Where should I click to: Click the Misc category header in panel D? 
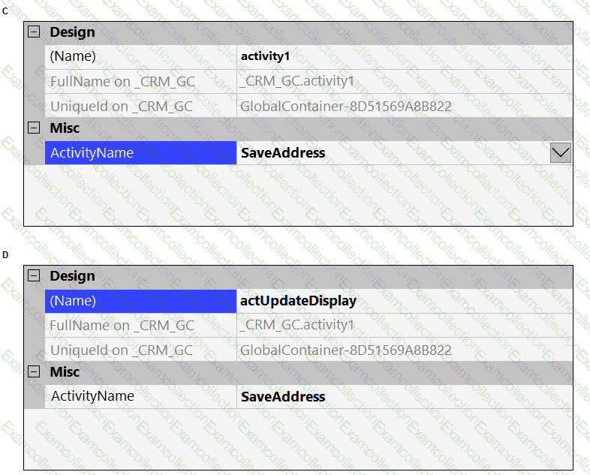click(65, 372)
